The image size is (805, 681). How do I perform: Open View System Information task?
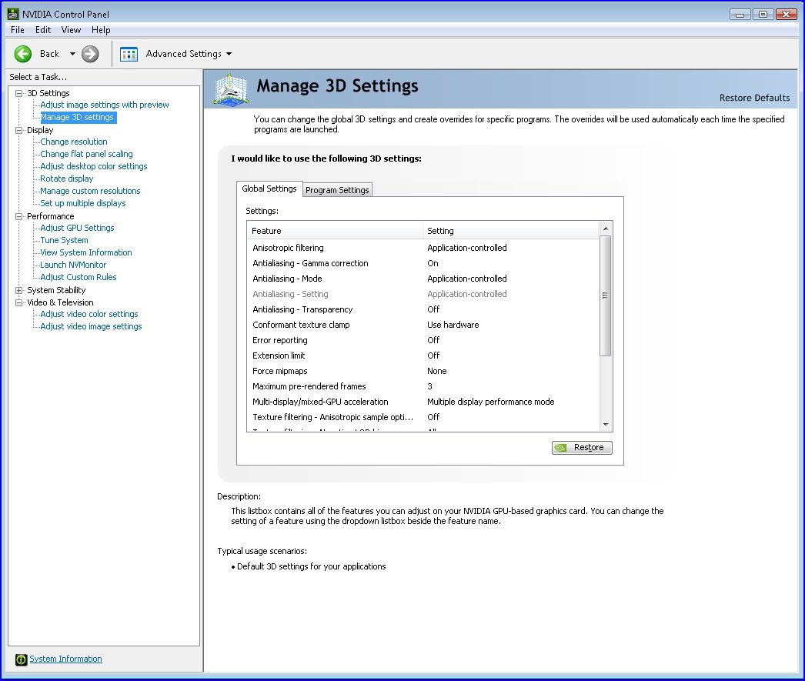pos(86,252)
